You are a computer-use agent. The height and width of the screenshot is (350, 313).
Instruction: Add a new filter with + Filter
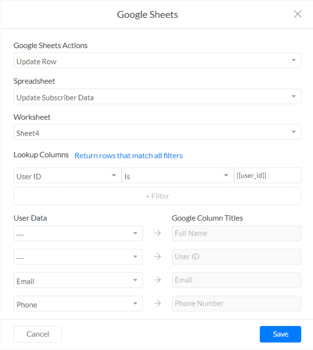(157, 196)
